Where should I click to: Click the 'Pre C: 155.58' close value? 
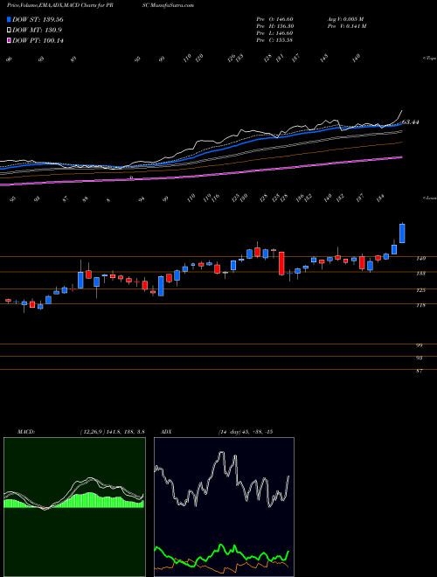coord(274,40)
